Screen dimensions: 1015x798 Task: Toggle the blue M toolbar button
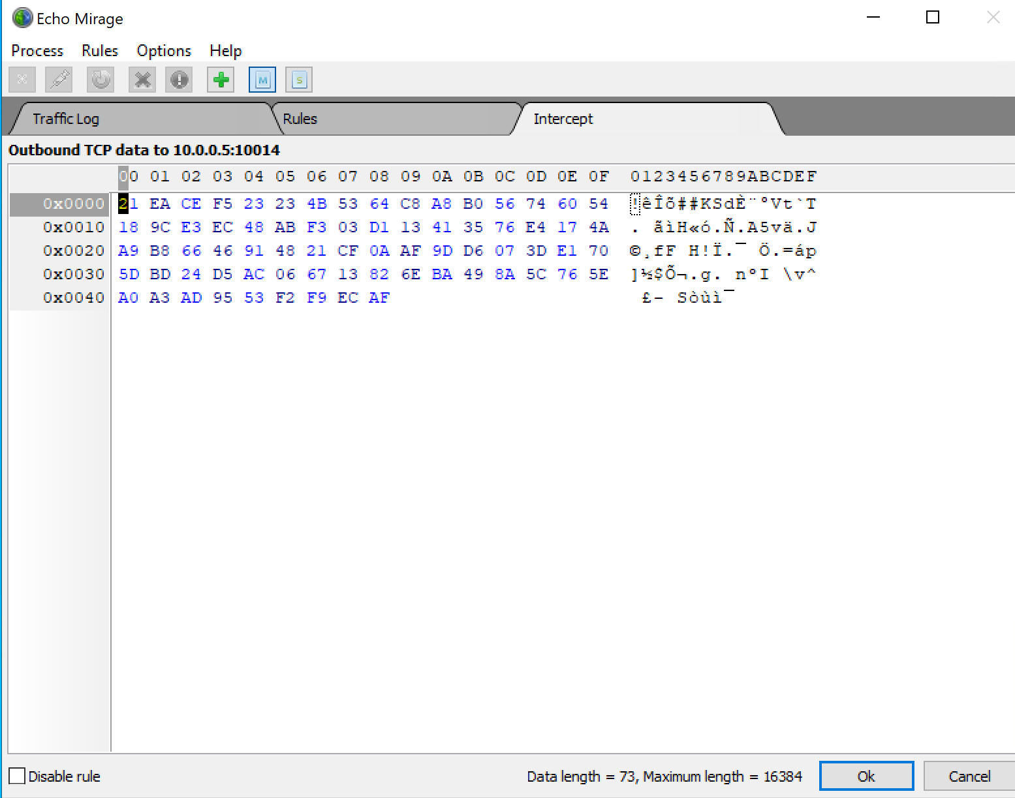[x=262, y=80]
